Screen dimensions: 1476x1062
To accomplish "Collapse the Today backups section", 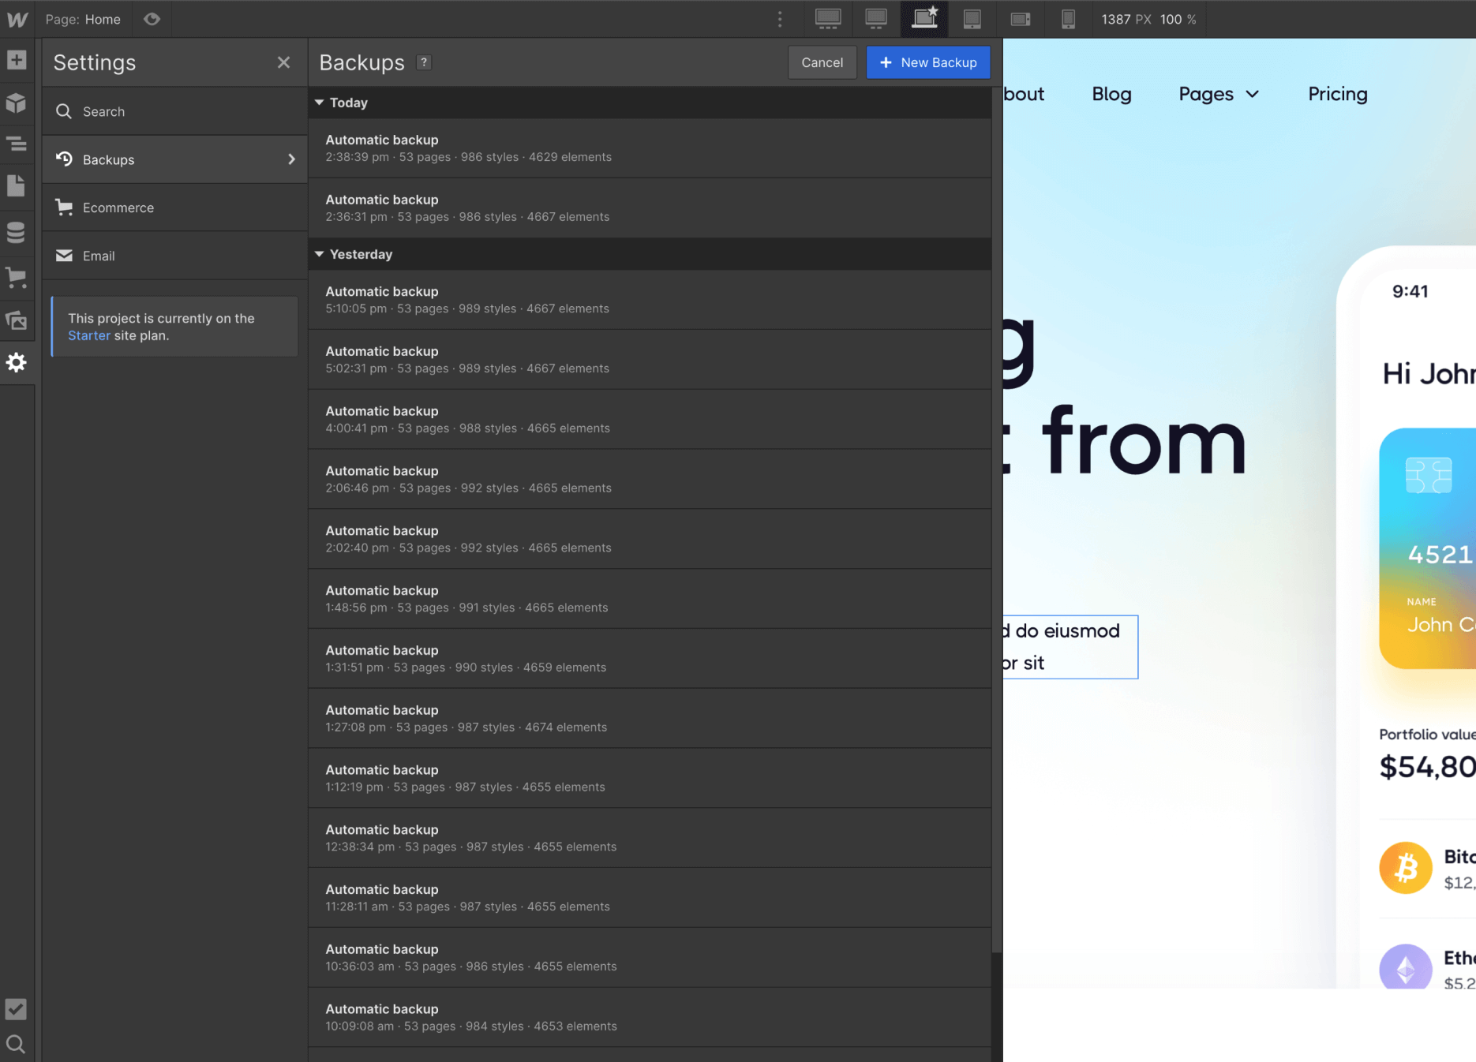I will coord(319,103).
